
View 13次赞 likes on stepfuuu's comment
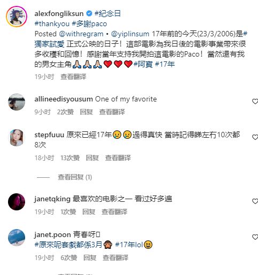[x=70, y=158]
